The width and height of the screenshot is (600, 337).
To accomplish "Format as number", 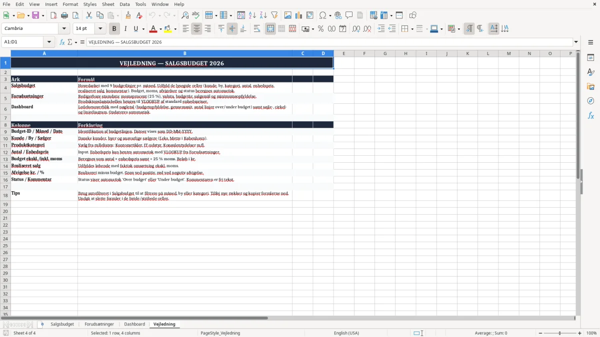I will click(x=331, y=29).
